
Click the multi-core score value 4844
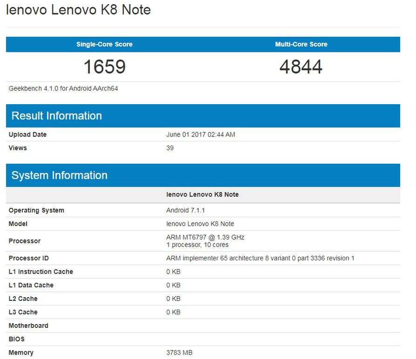[x=301, y=67]
